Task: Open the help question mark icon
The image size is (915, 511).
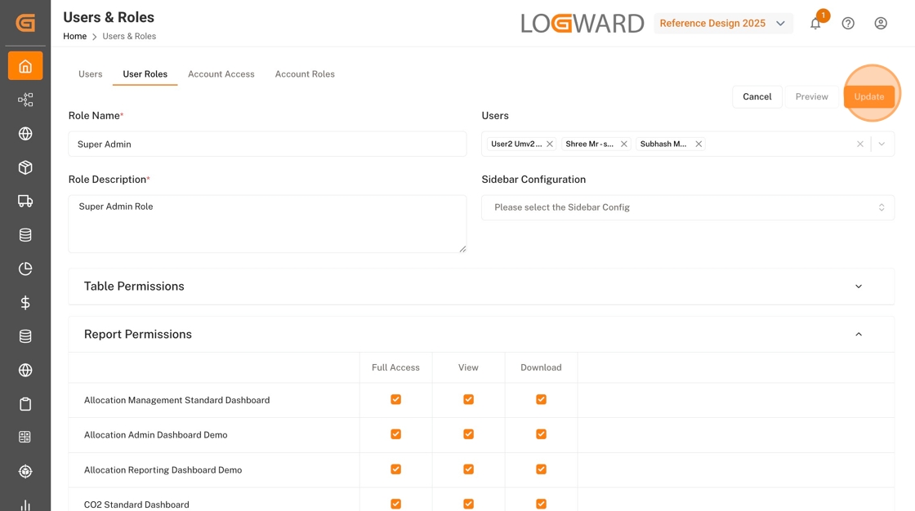Action: tap(848, 24)
